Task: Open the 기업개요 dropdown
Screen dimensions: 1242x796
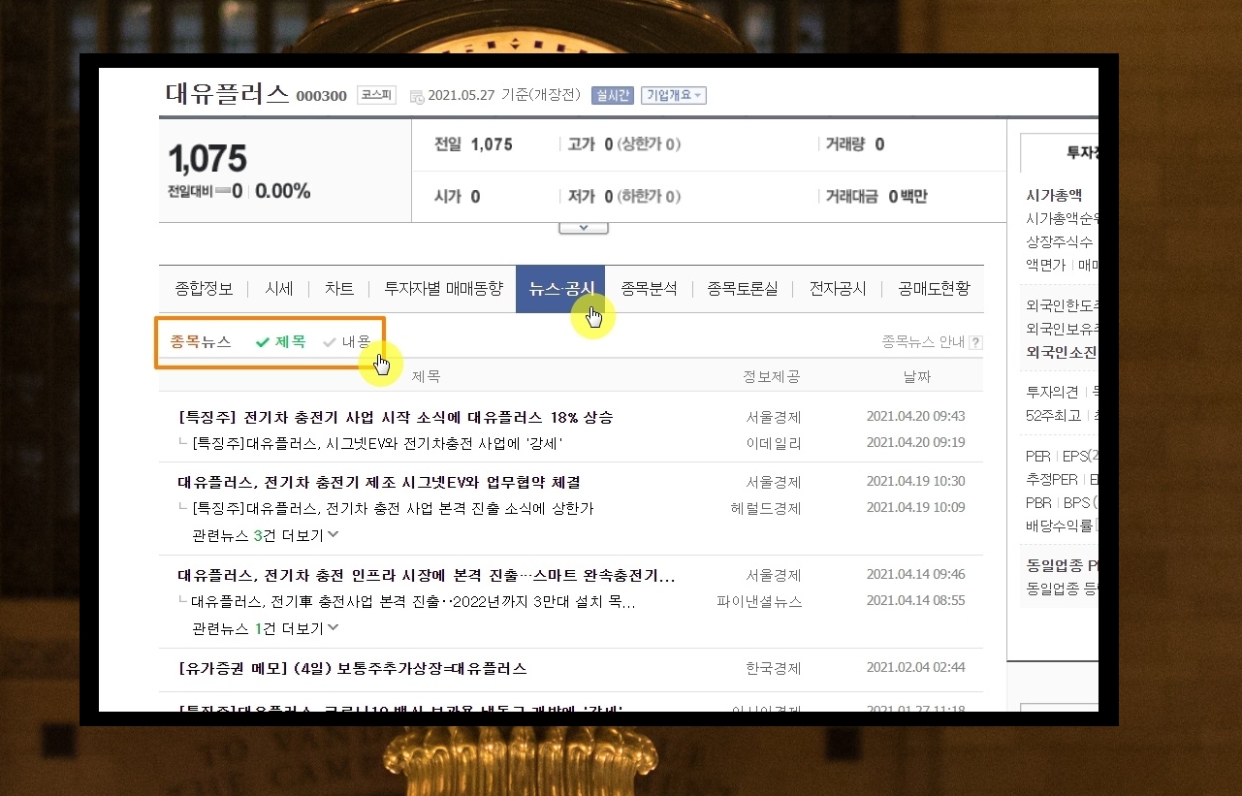Action: tap(674, 95)
